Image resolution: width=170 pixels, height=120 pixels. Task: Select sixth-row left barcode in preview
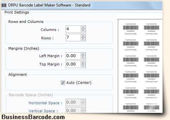coord(130,107)
